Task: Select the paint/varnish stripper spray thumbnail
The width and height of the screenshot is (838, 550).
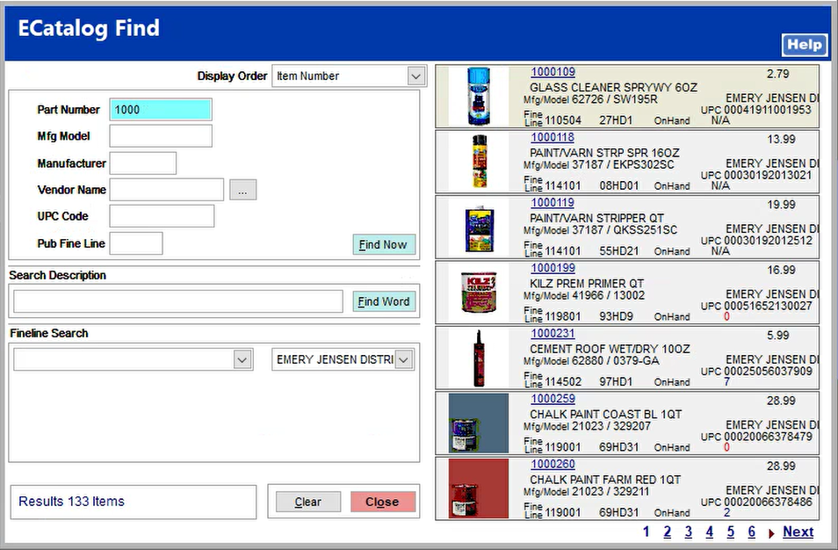Action: click(480, 162)
